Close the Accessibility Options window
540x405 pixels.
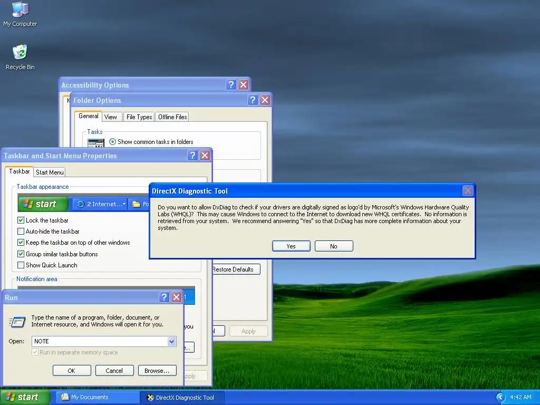tap(244, 85)
